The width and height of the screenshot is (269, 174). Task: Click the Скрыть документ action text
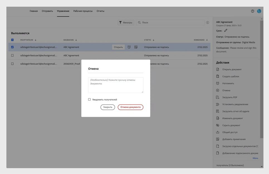pos(231,125)
